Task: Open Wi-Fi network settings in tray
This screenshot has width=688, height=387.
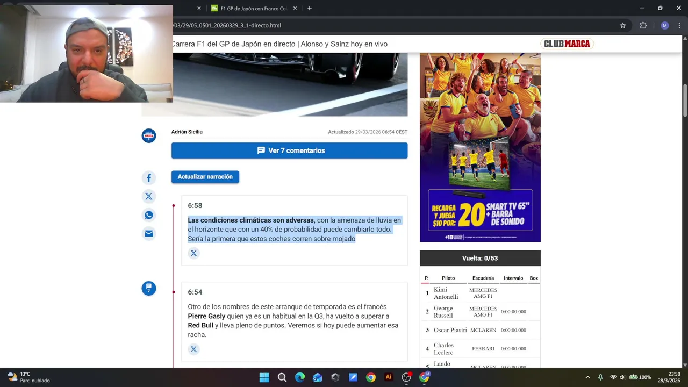Action: pyautogui.click(x=613, y=377)
